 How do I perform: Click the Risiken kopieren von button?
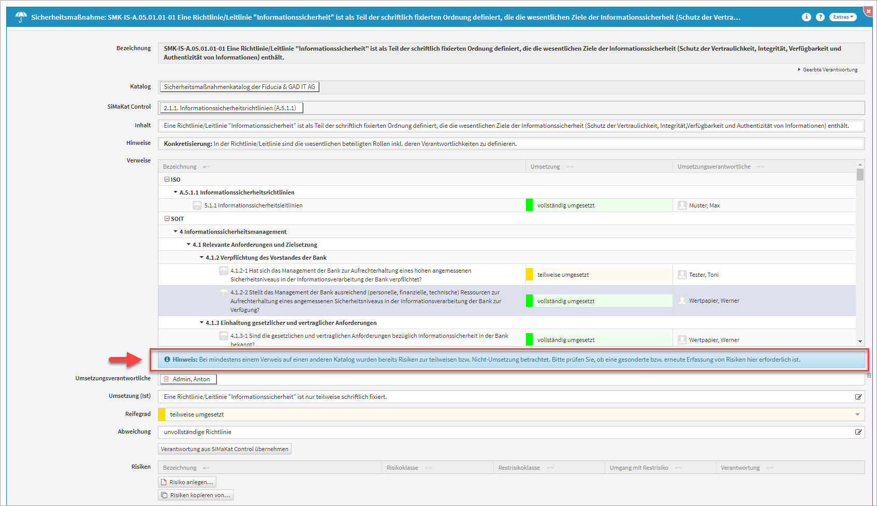(x=196, y=495)
